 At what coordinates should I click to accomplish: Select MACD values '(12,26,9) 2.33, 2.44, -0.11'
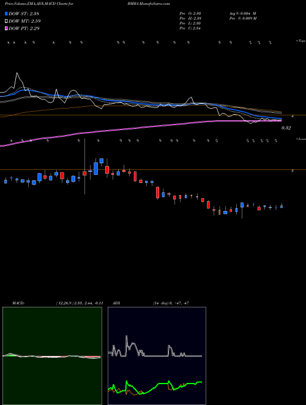(80, 303)
